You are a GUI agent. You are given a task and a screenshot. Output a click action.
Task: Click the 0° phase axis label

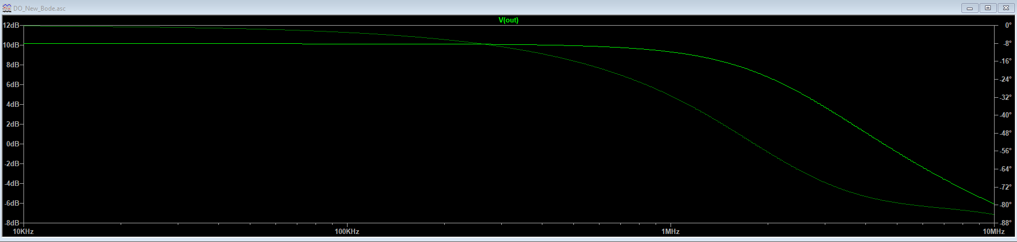(1008, 26)
